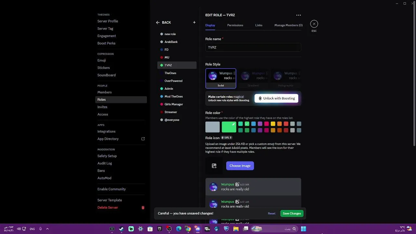
Task: Click the back arrow icon beside BACK
Action: (158, 22)
